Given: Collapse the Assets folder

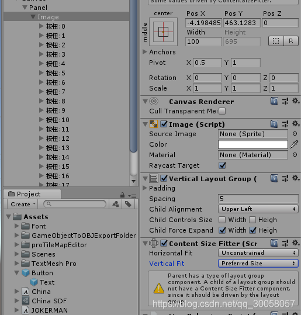Looking at the screenshot, I should (8, 217).
